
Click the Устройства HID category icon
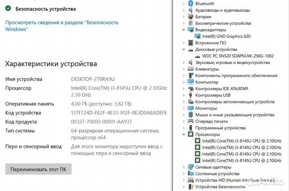point(191,180)
